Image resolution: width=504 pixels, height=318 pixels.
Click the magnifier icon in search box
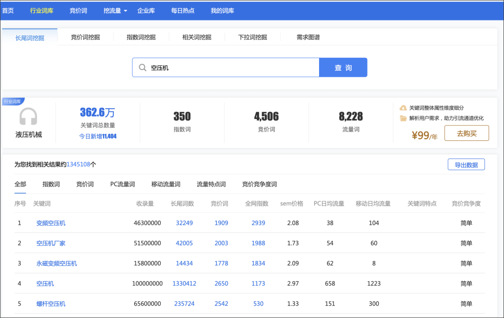click(x=143, y=67)
